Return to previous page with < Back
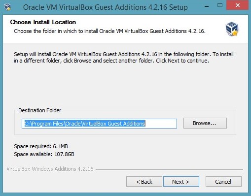The width and height of the screenshot is (251, 196). [x=144, y=182]
